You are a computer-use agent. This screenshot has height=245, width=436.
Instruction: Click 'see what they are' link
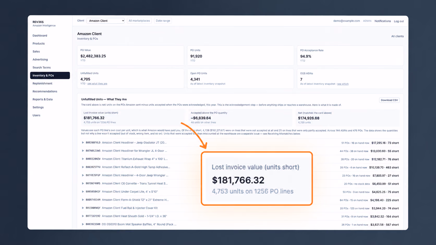click(x=97, y=84)
